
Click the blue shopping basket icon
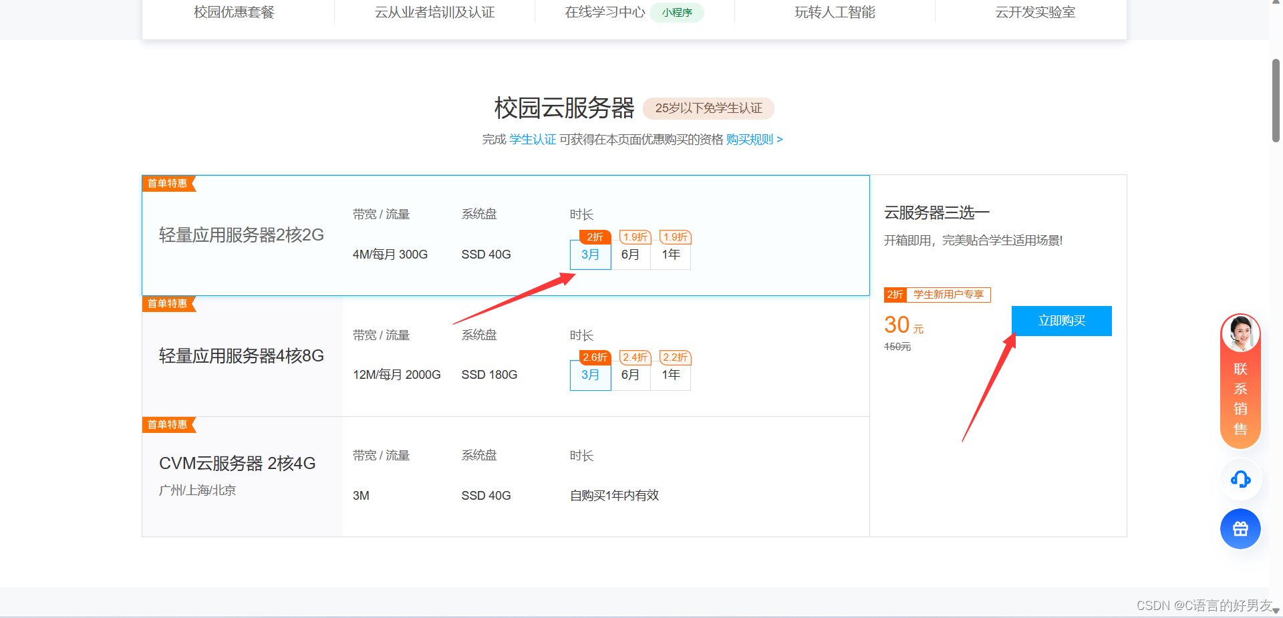tap(1240, 528)
